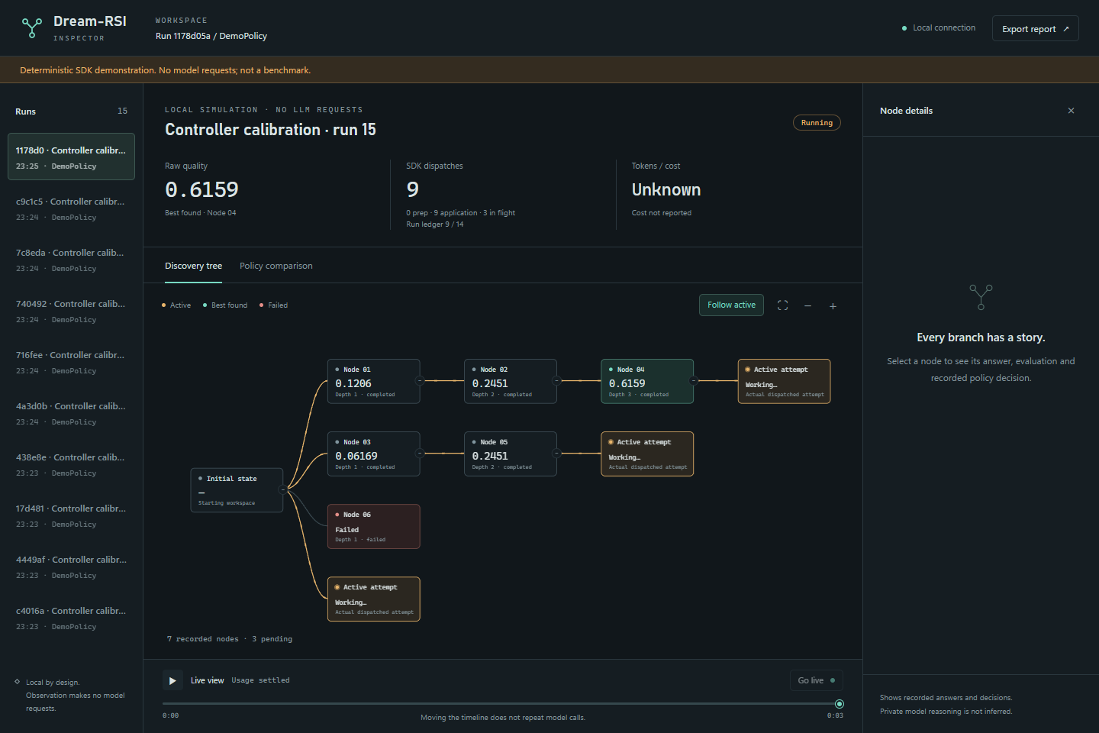
Task: Click the Dream-RSI branch logo icon
Action: coord(31,28)
